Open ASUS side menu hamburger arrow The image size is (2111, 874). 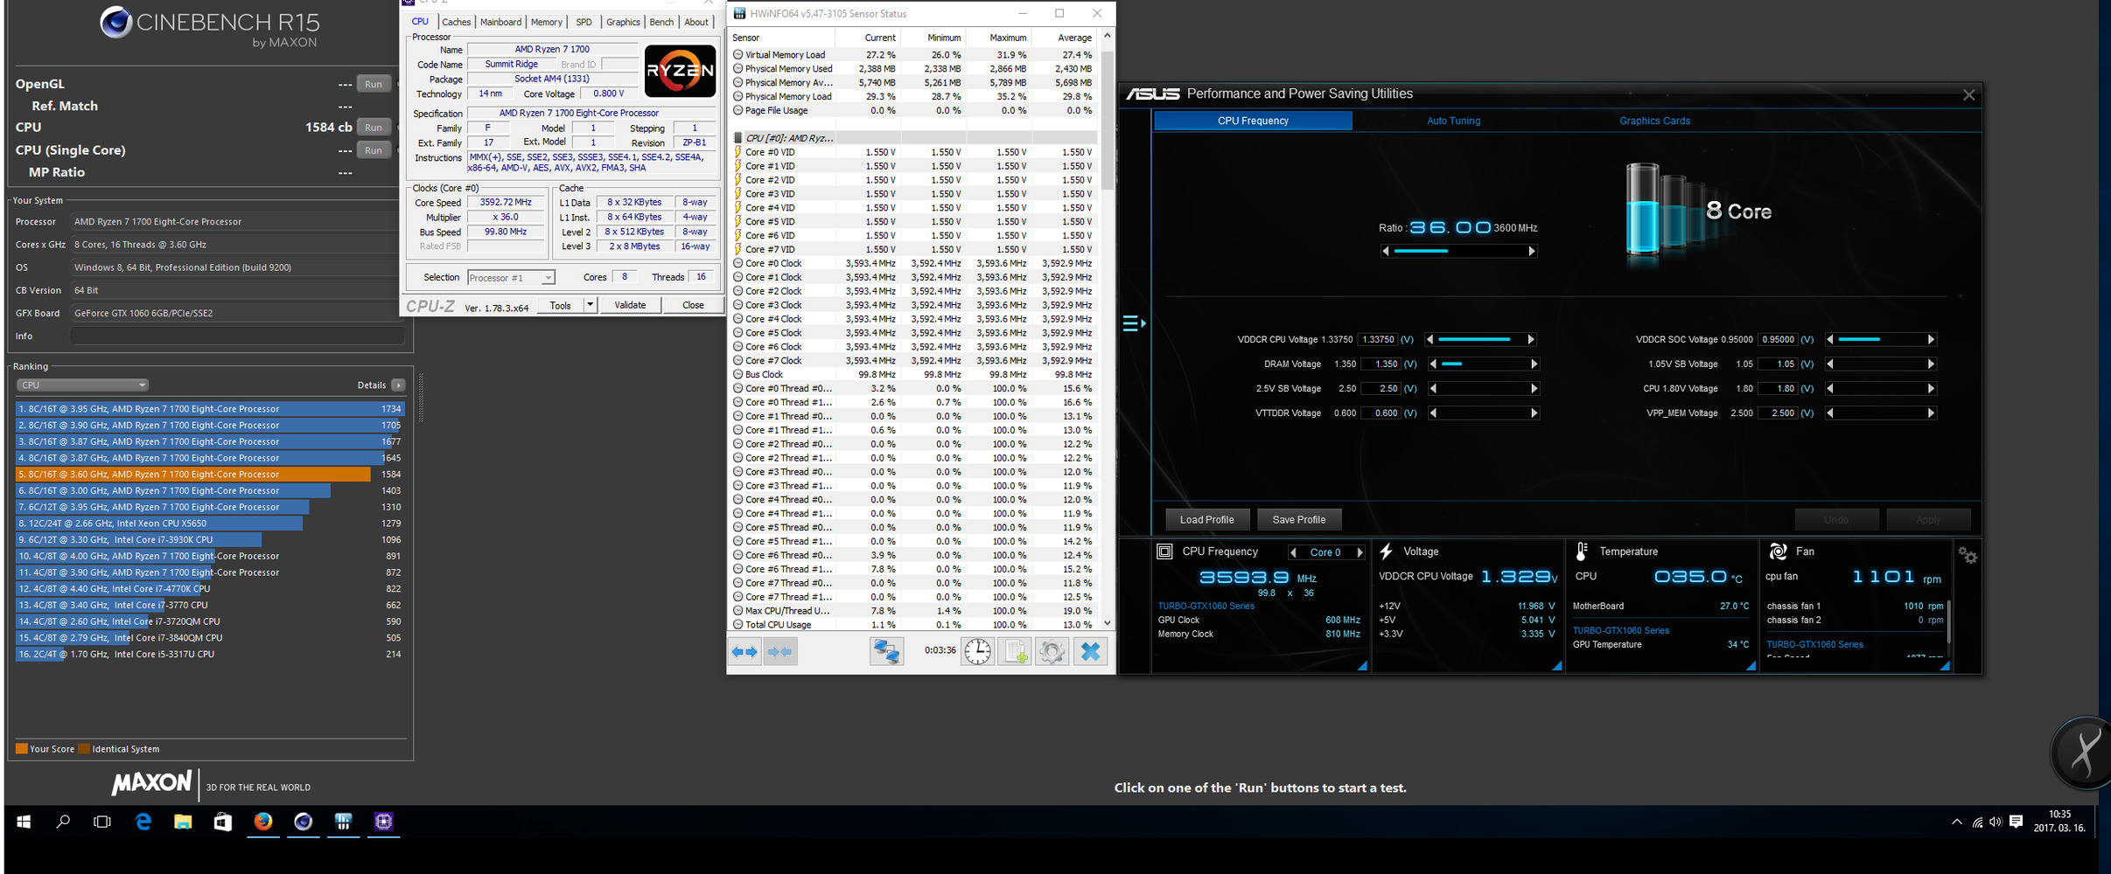[1134, 323]
